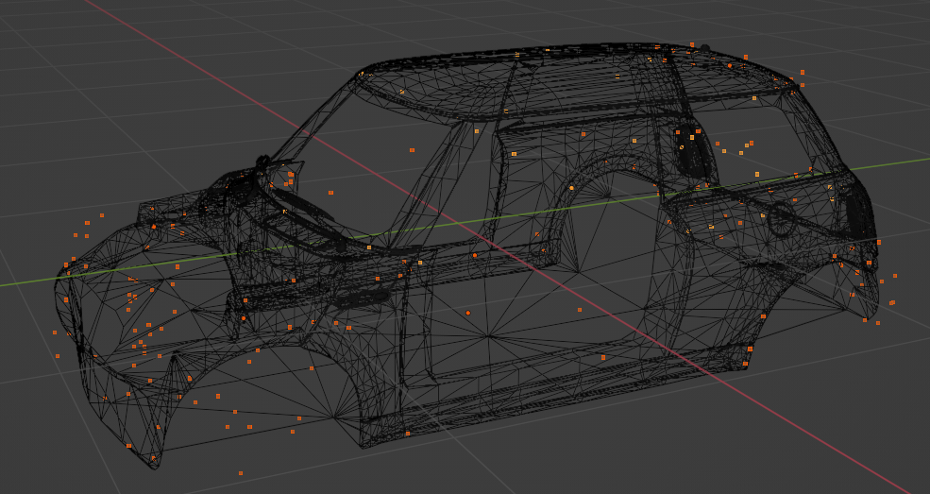Select the lowest isolated orange vertex

tap(241, 472)
